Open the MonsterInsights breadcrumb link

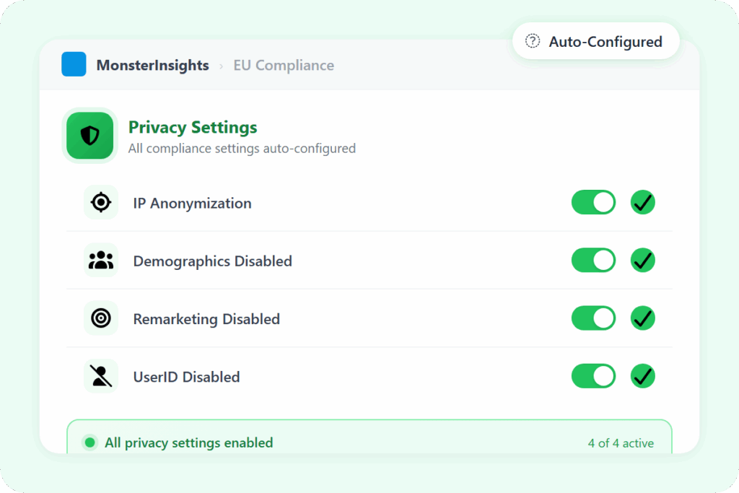point(152,66)
